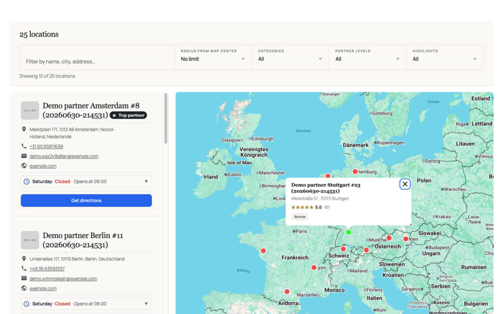The width and height of the screenshot is (503, 314).
Task: Click clock icon in Amsterdam hours row
Action: [27, 182]
